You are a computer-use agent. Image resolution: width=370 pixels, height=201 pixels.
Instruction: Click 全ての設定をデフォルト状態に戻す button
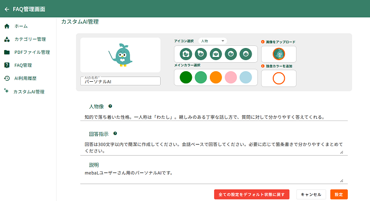click(x=252, y=194)
